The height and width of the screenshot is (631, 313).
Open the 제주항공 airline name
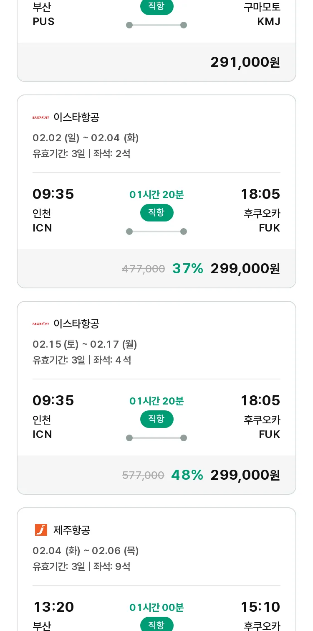72,530
